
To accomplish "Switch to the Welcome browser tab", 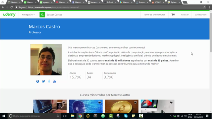I will tap(14, 2).
